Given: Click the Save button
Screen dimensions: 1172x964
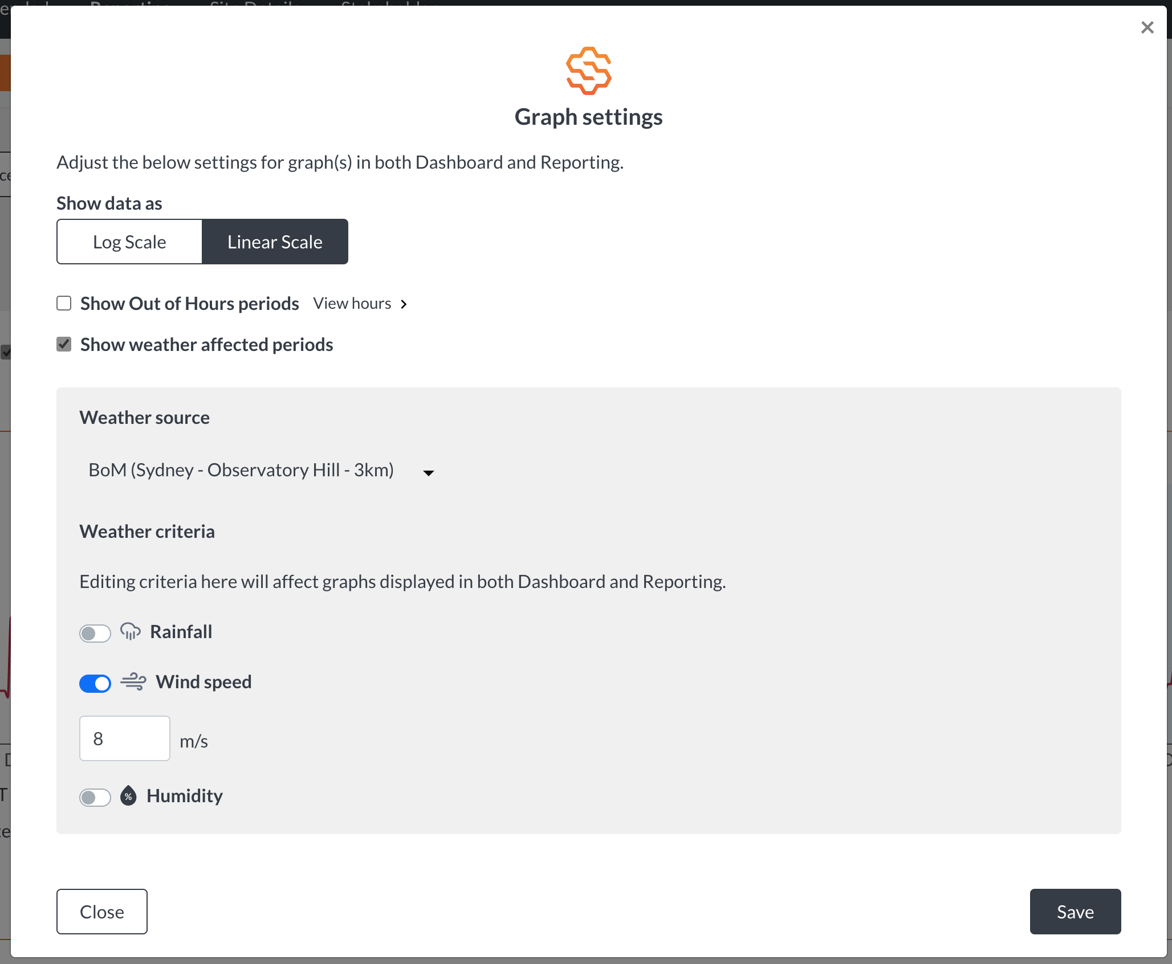Looking at the screenshot, I should 1075,912.
